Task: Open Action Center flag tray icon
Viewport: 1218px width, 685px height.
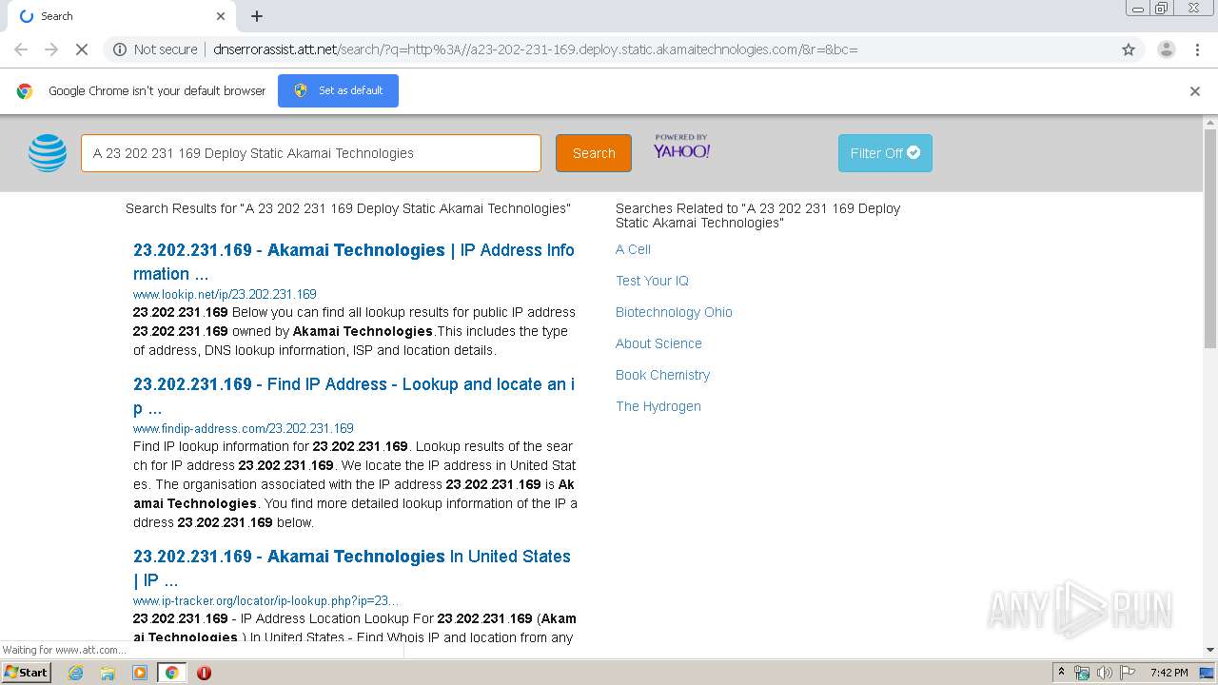Action: pos(1128,673)
